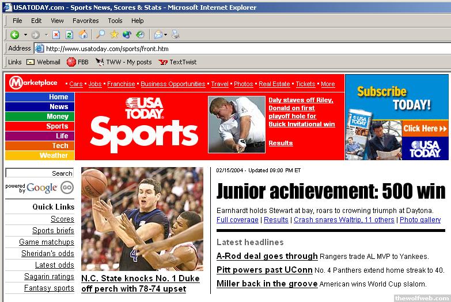Click the Webmail links bar shortcut

(44, 62)
